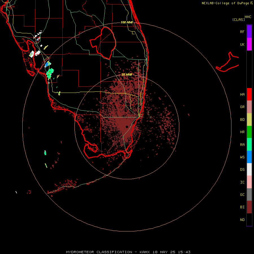Click the 'RF' legend label

[242, 32]
